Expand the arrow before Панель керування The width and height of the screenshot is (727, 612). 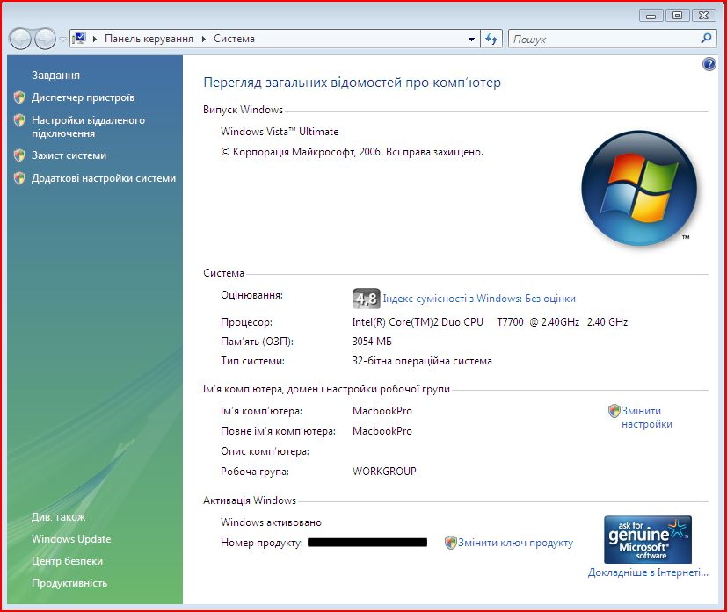click(95, 39)
